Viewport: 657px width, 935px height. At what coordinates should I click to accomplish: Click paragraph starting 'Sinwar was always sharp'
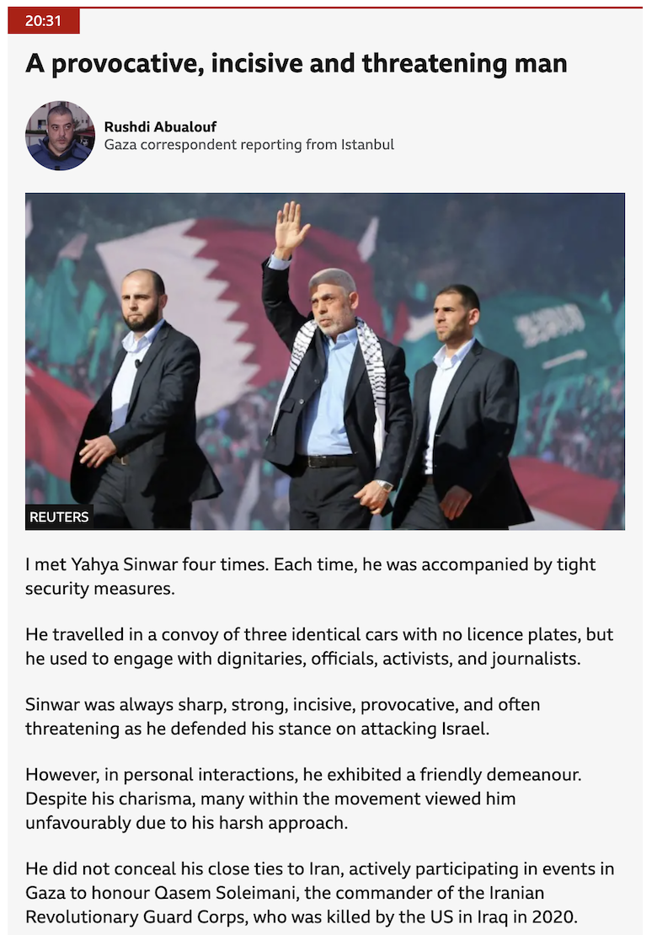pos(282,716)
